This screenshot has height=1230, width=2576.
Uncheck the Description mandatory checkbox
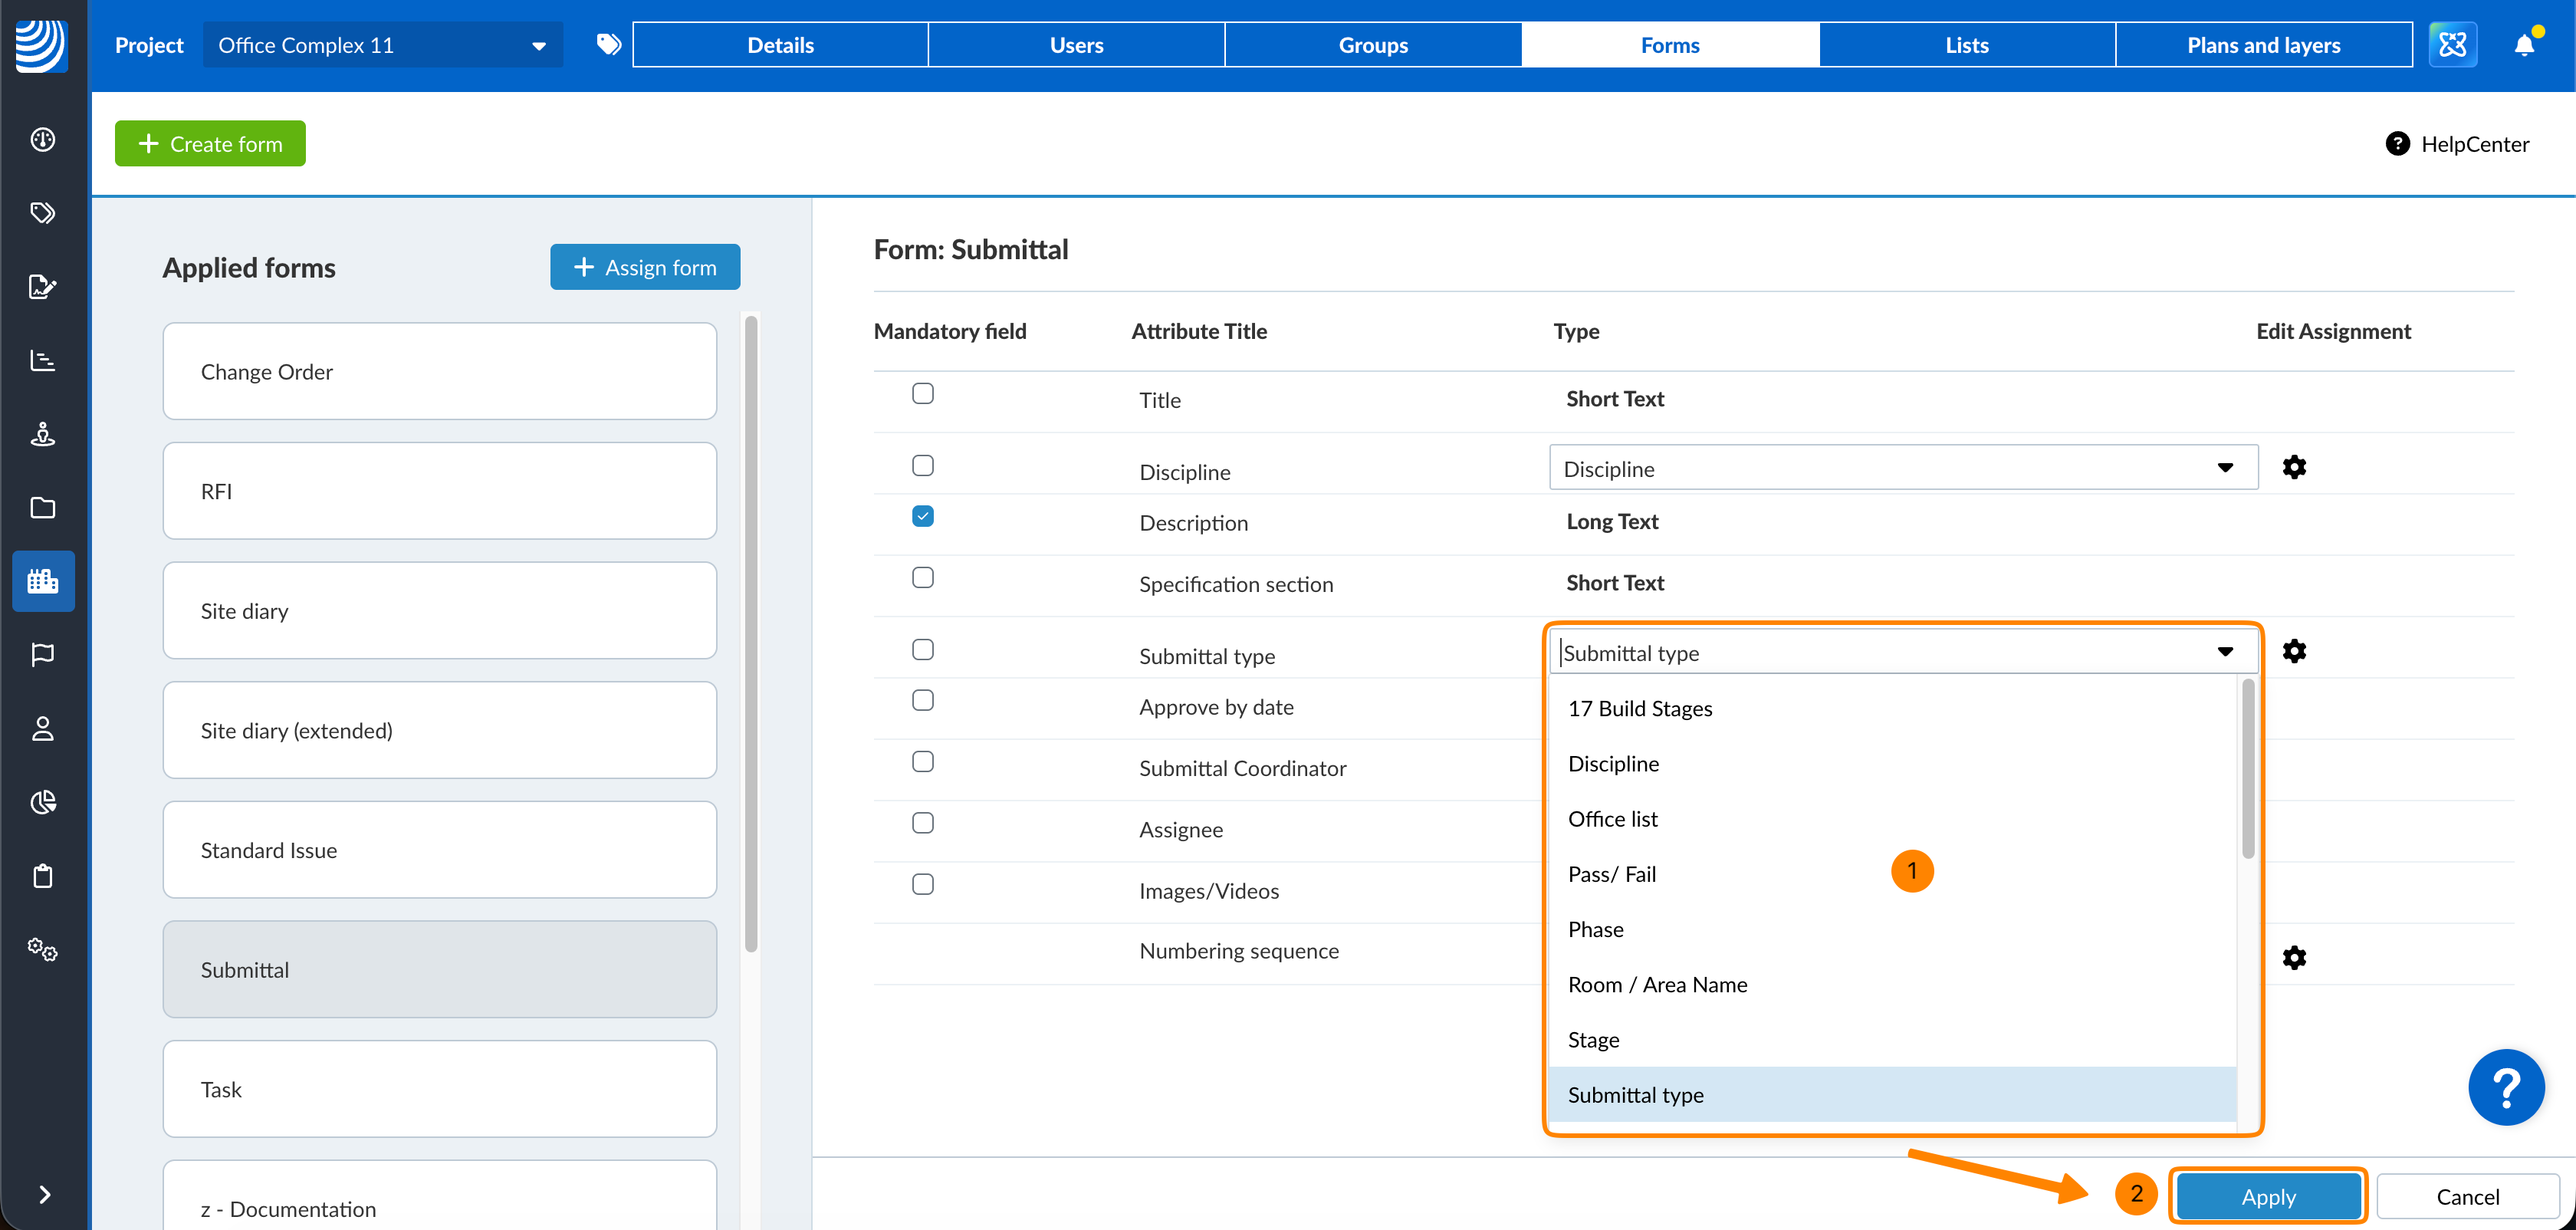click(x=922, y=516)
